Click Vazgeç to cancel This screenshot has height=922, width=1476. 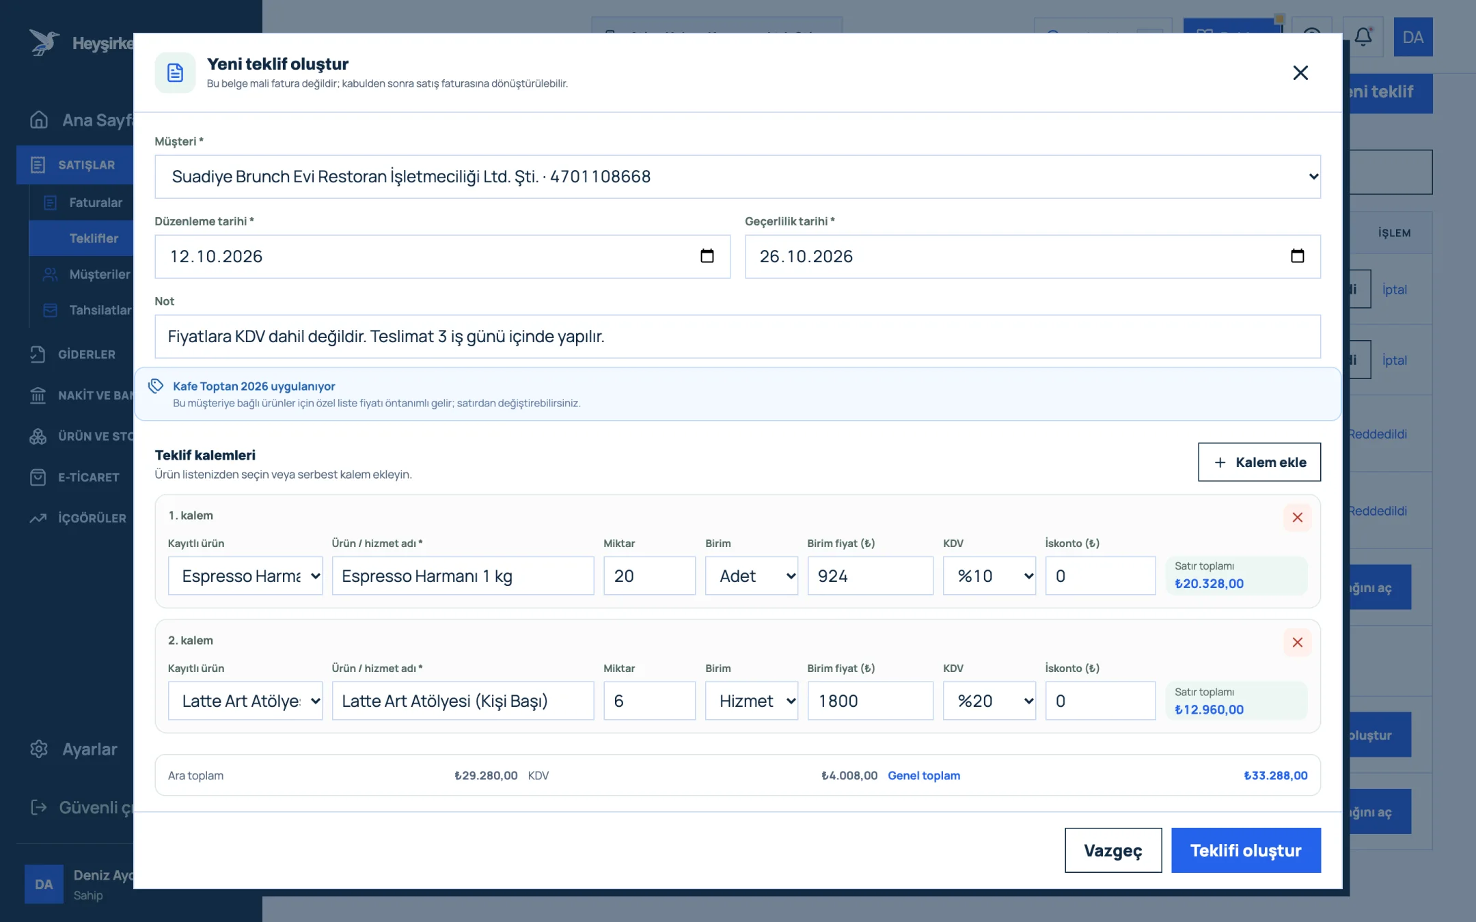pos(1113,850)
